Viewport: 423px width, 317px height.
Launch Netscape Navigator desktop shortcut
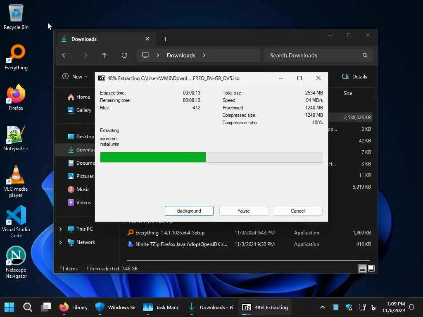point(16,262)
